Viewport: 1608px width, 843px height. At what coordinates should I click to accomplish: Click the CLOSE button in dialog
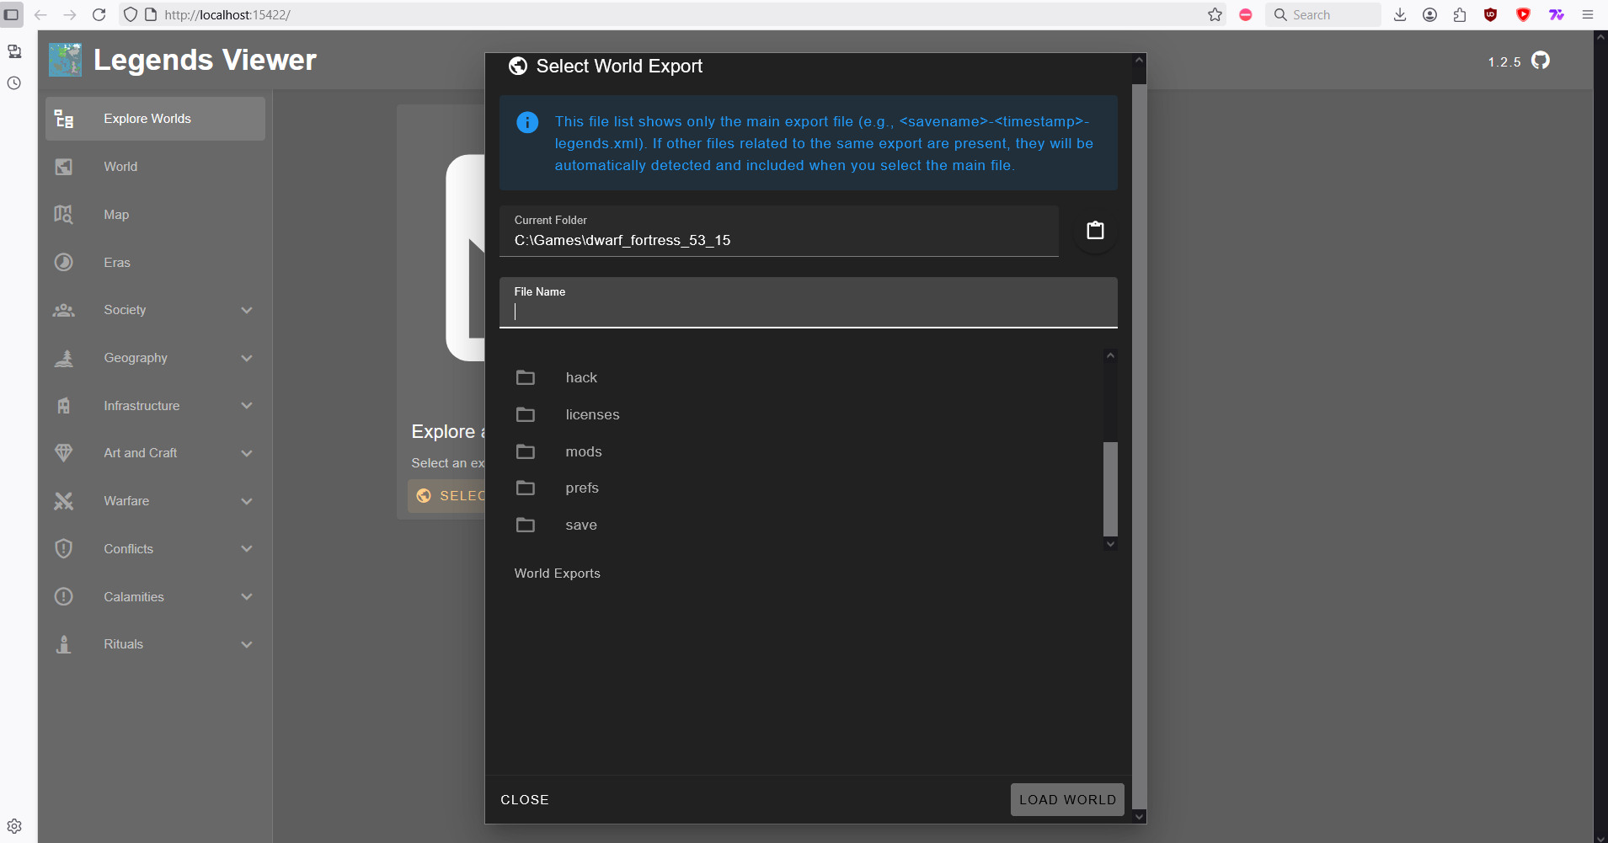(x=525, y=800)
